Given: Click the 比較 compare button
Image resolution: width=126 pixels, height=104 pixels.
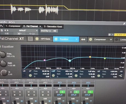Looking at the screenshot, I should [x=7, y=34].
